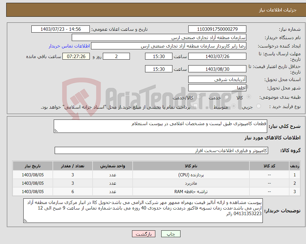Click the delivery city field جلفا
306x244 pixels.
pyautogui.click(x=217, y=88)
